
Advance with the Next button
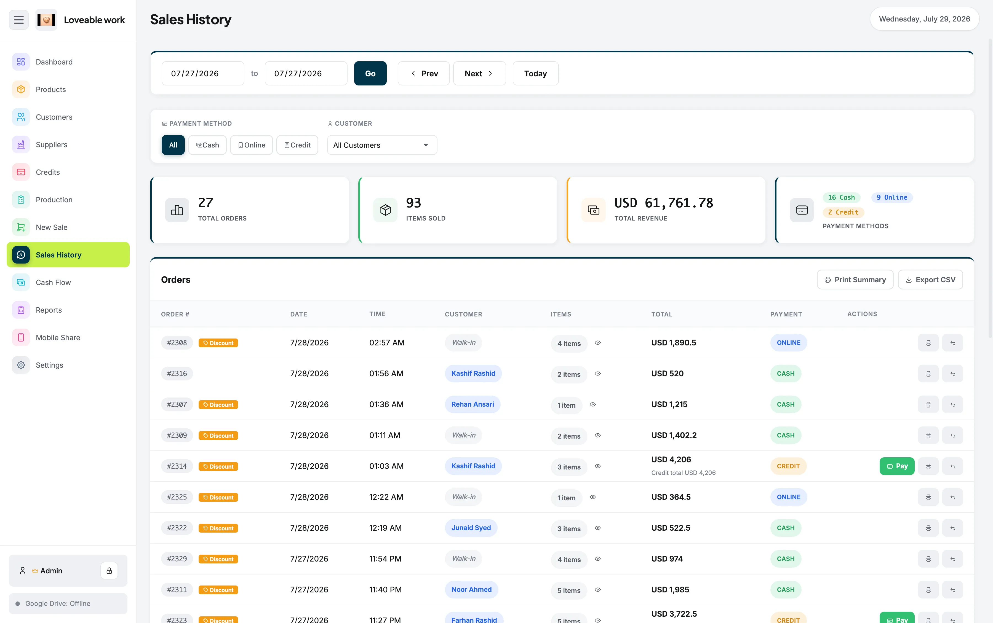[x=479, y=73]
